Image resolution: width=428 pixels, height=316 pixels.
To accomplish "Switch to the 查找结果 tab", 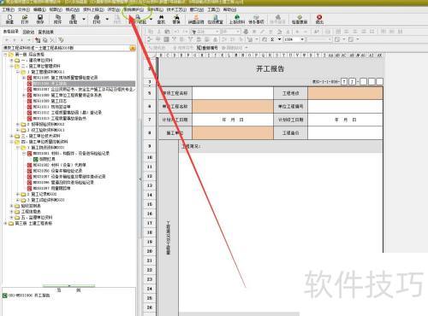I will [46, 32].
